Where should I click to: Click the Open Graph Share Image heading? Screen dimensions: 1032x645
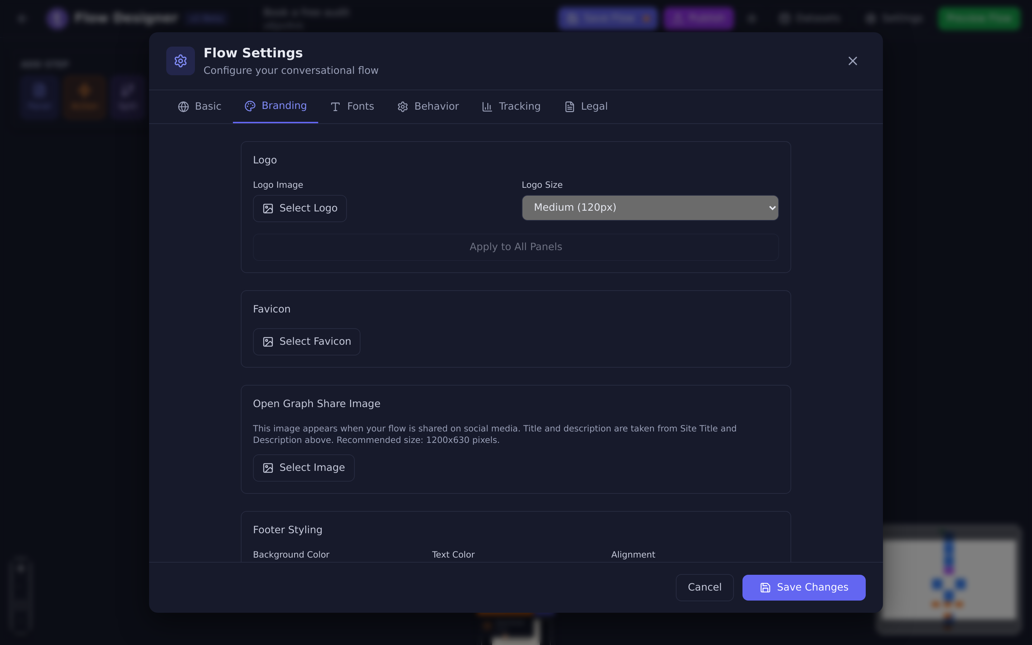click(x=316, y=403)
